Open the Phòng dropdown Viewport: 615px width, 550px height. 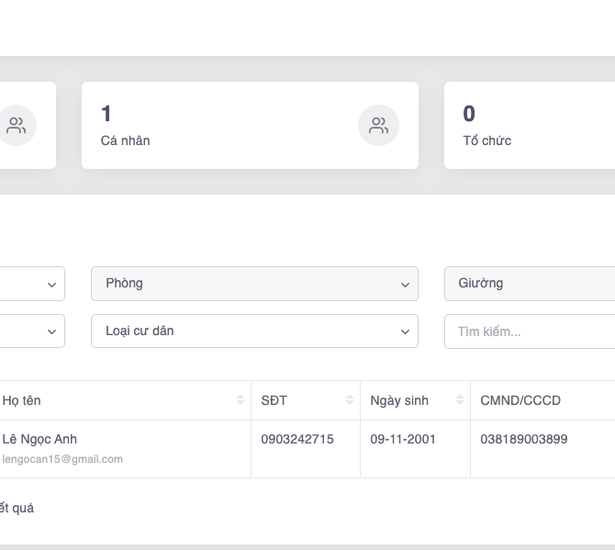tap(254, 284)
